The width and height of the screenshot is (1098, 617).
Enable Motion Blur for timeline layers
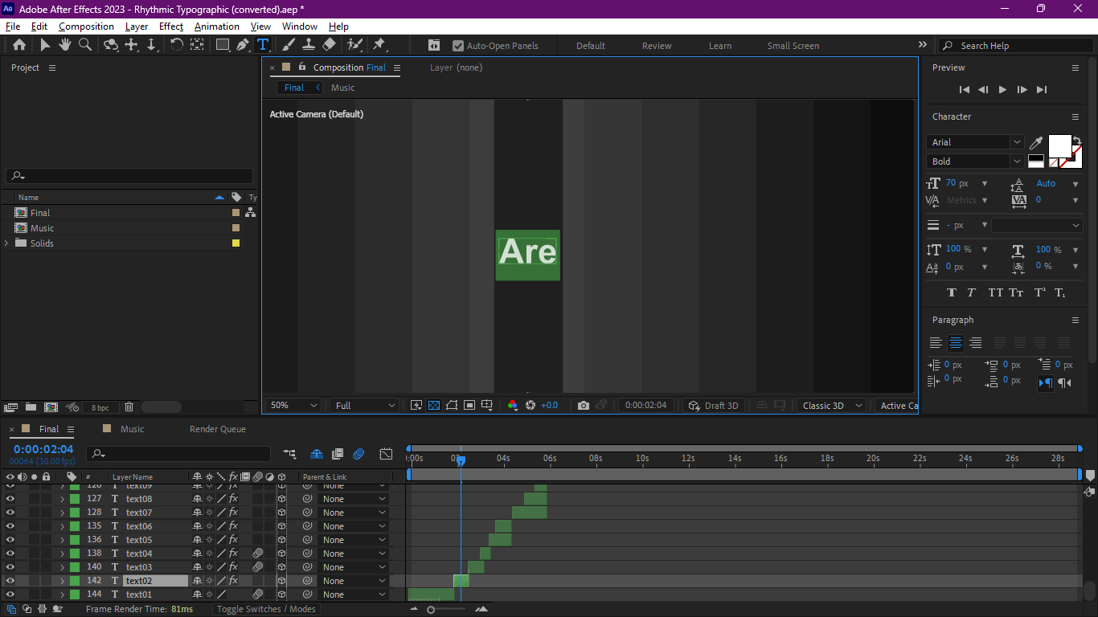(358, 454)
